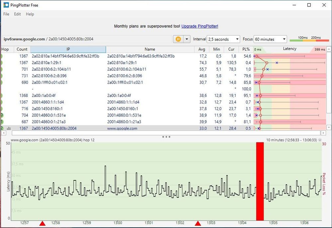Click the 74,3 average latency value
This screenshot has height=228, width=332.
[x=203, y=63]
